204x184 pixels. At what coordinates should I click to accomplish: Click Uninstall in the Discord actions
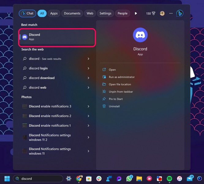114,106
